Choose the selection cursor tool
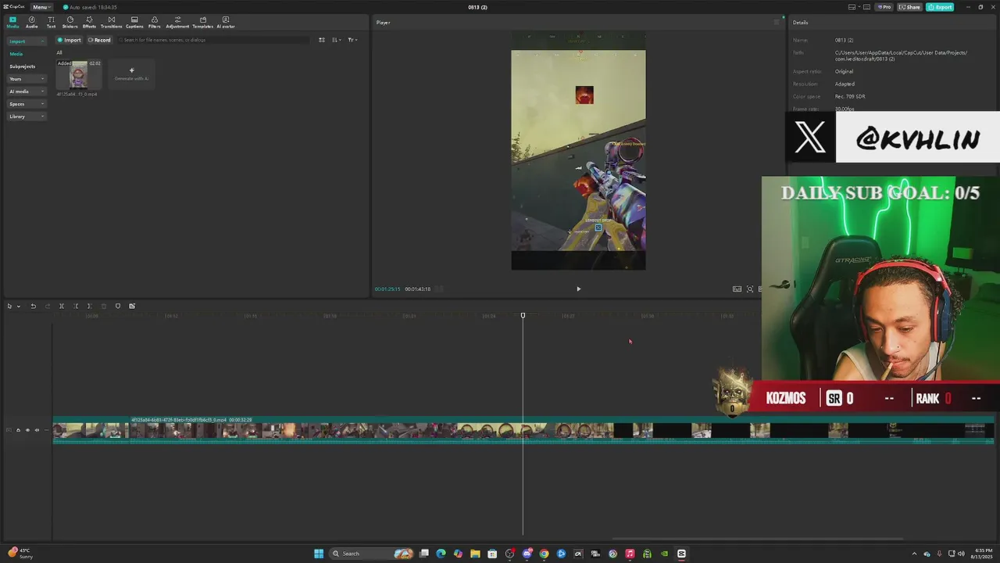 9,306
